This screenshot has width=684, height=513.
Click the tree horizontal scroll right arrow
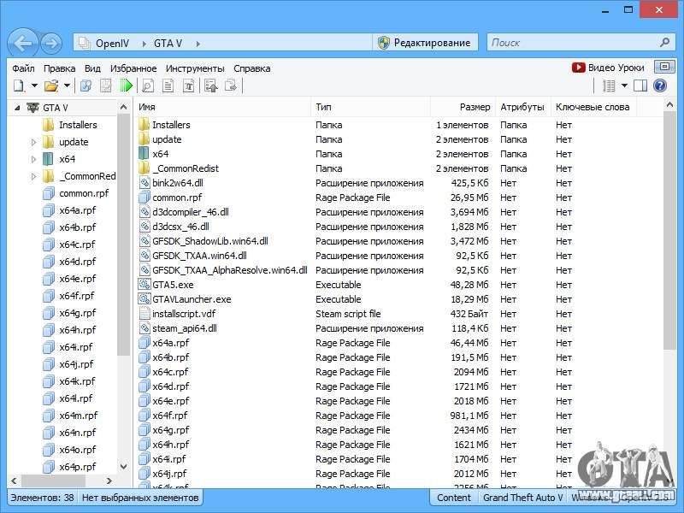coord(109,481)
